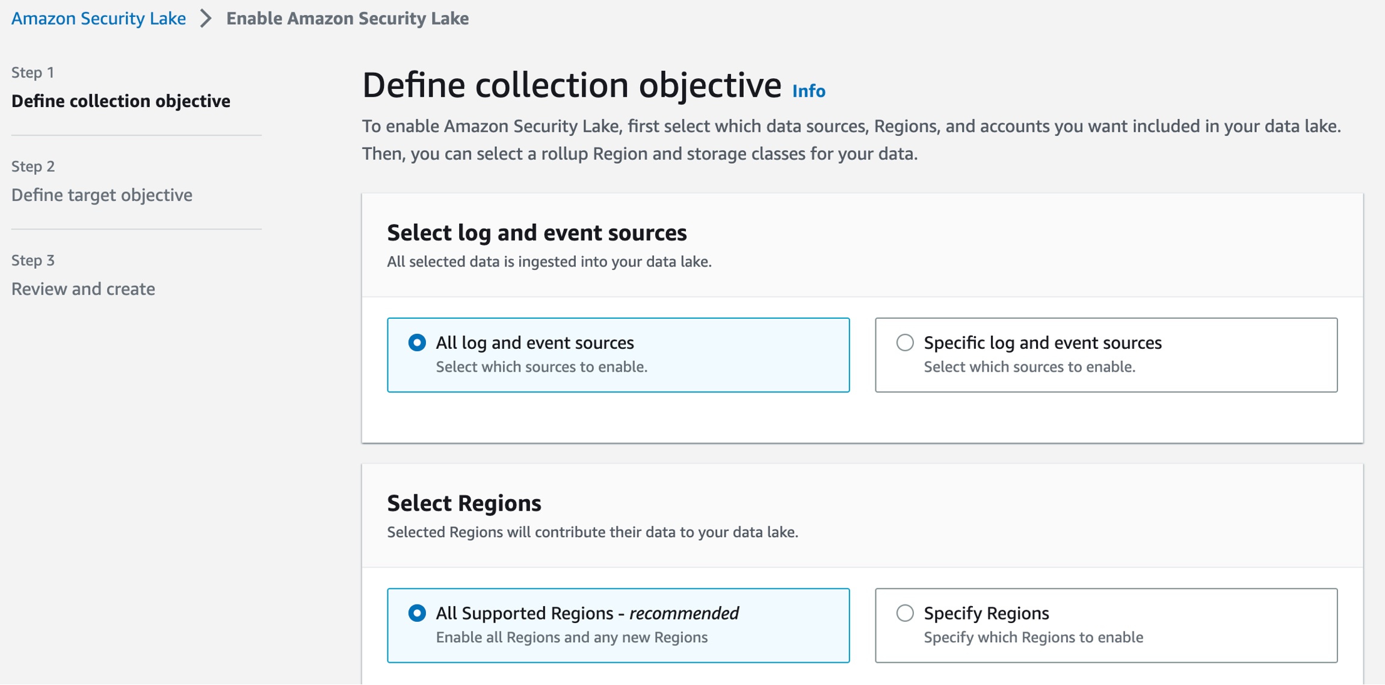Jump to Review and create step
The image size is (1385, 685).
pyautogui.click(x=83, y=289)
